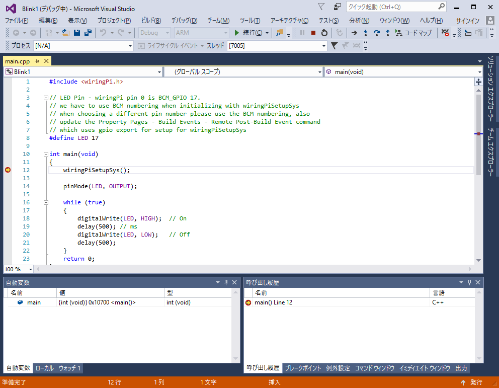
Task: Click the editor split handle above scrollbar
Action: click(x=478, y=82)
